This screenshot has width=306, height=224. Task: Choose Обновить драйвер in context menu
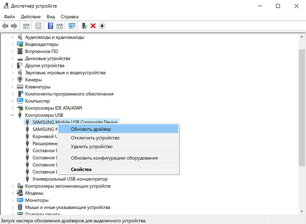[x=91, y=129]
